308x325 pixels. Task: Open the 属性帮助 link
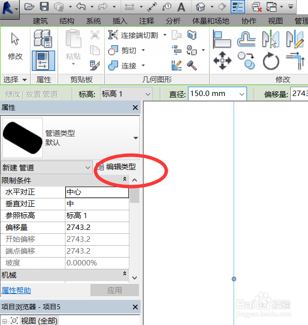[x=16, y=291]
